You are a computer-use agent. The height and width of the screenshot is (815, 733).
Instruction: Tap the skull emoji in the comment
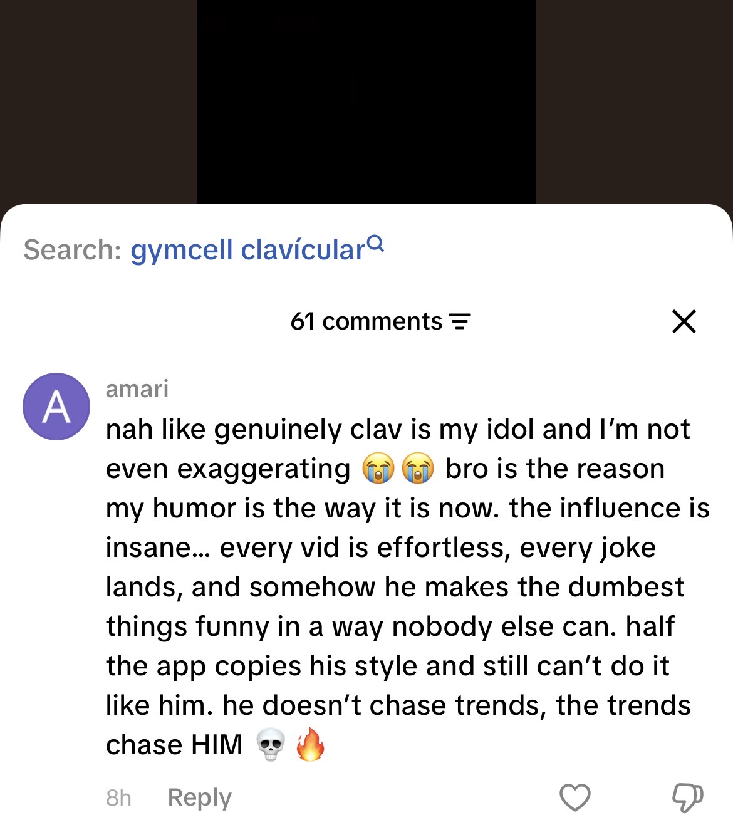(x=271, y=745)
